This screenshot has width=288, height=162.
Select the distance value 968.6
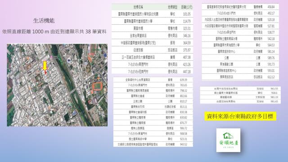(x=274, y=93)
